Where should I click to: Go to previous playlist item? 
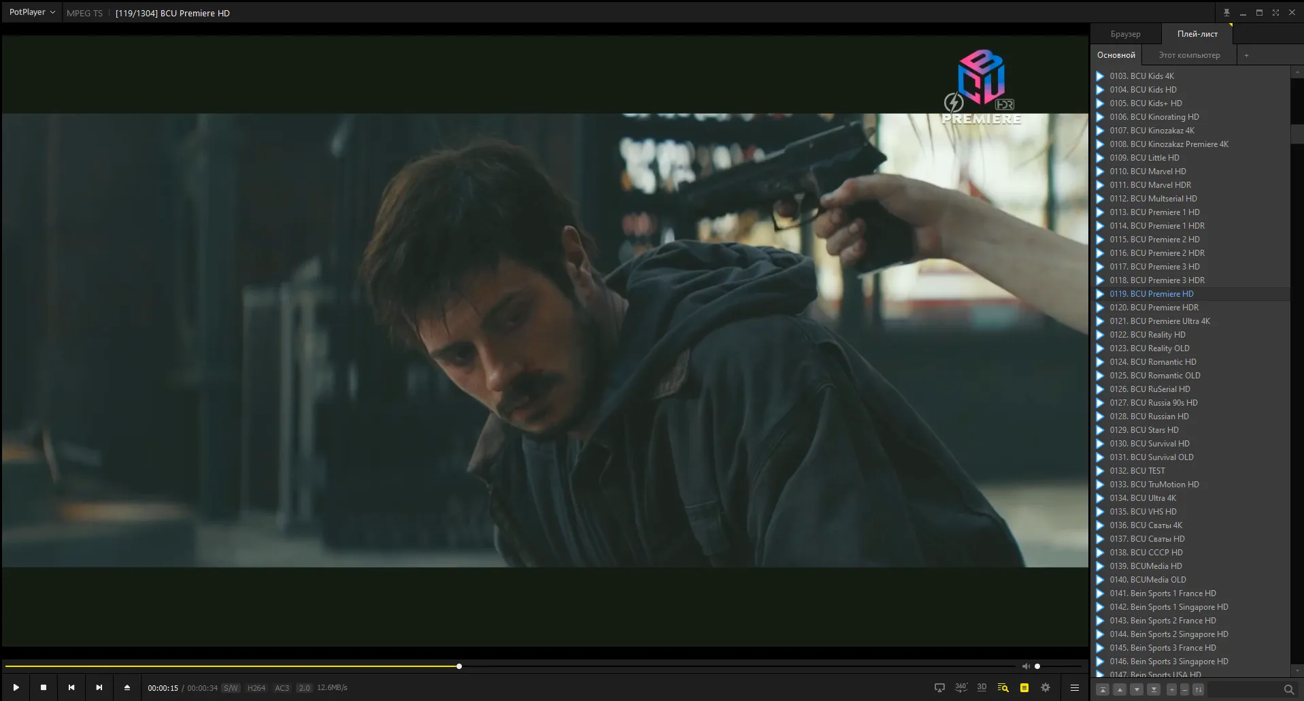click(x=71, y=687)
